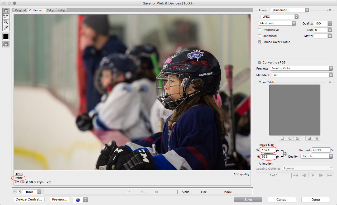Select the Hand tool
This screenshot has height=205, width=337.
point(6,11)
